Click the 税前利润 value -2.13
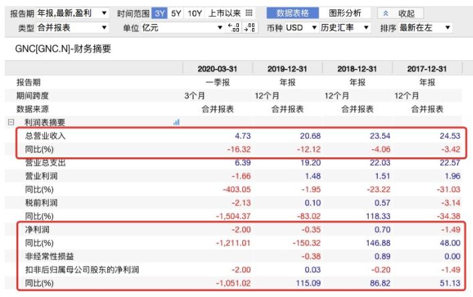The width and height of the screenshot is (473, 297). (x=241, y=203)
